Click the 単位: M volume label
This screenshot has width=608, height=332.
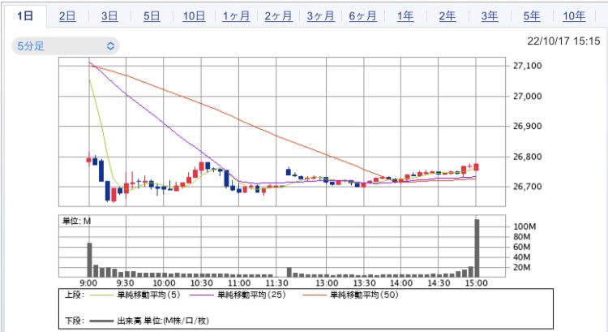tap(77, 222)
